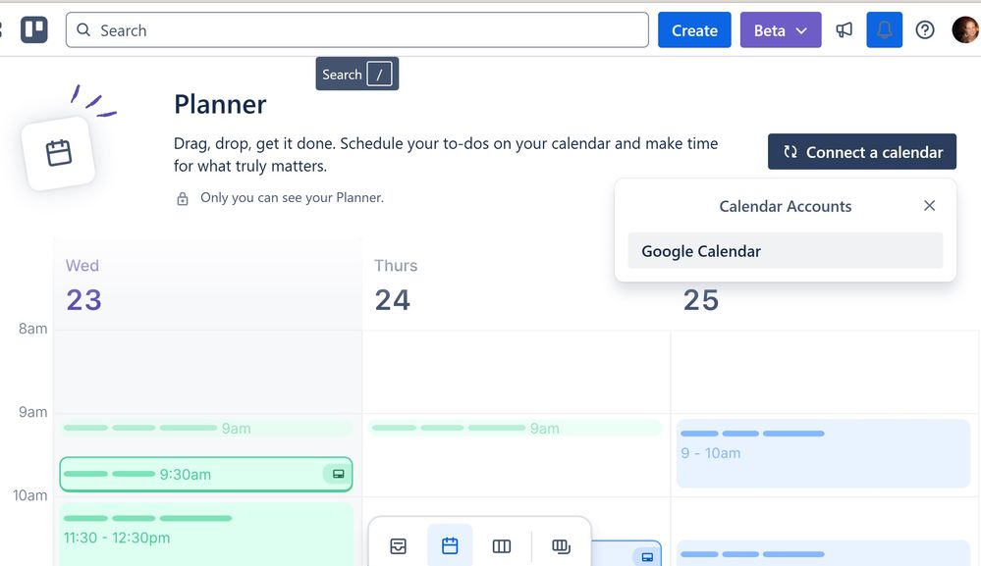Open the 9 - 10am event on the 25th
The width and height of the screenshot is (981, 566).
tap(823, 453)
